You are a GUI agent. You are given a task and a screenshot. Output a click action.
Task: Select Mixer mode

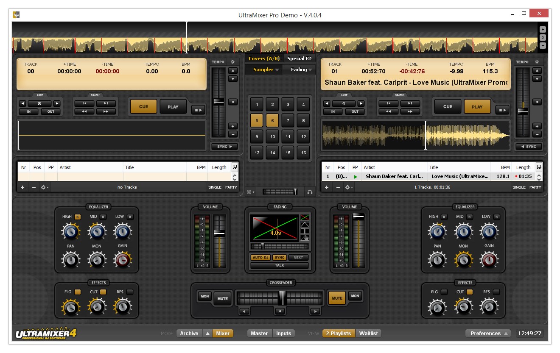coord(223,334)
